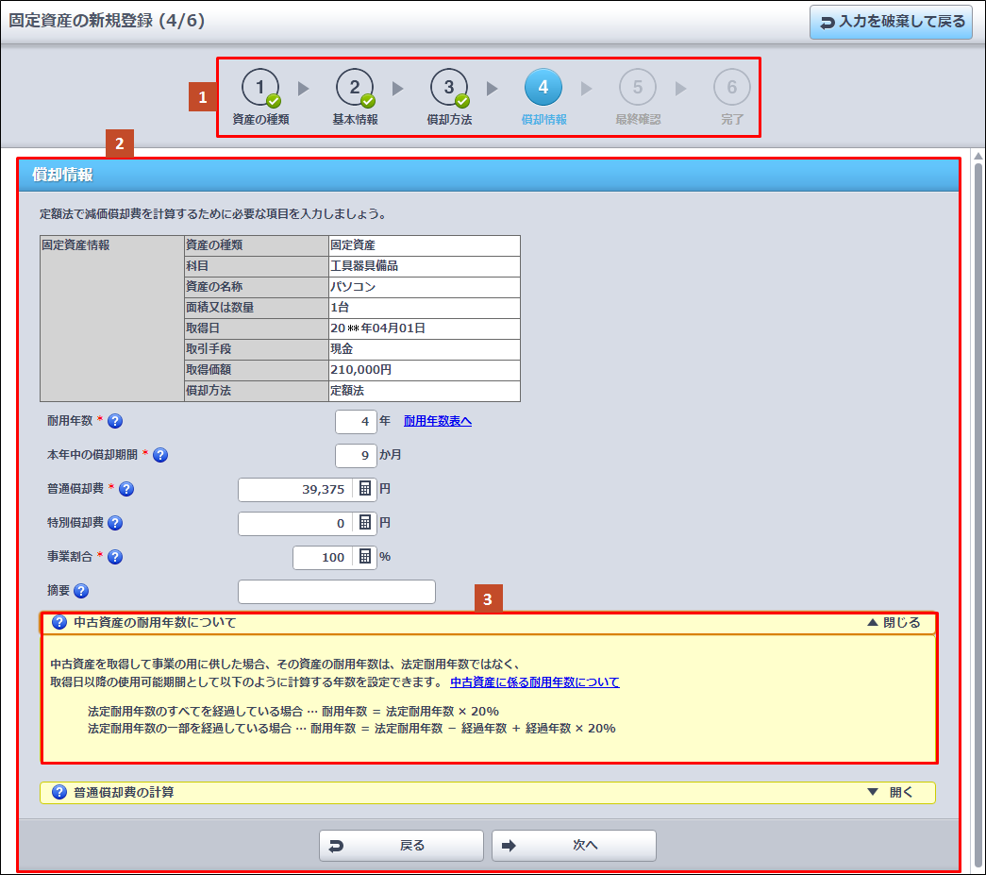
Task: Click the 摘要 text input field
Action: click(336, 592)
